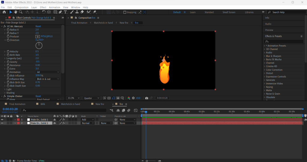
Task: Select the Puppet Pin tool
Action: click(95, 12)
